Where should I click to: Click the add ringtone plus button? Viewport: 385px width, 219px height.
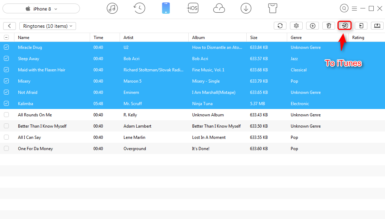click(313, 26)
